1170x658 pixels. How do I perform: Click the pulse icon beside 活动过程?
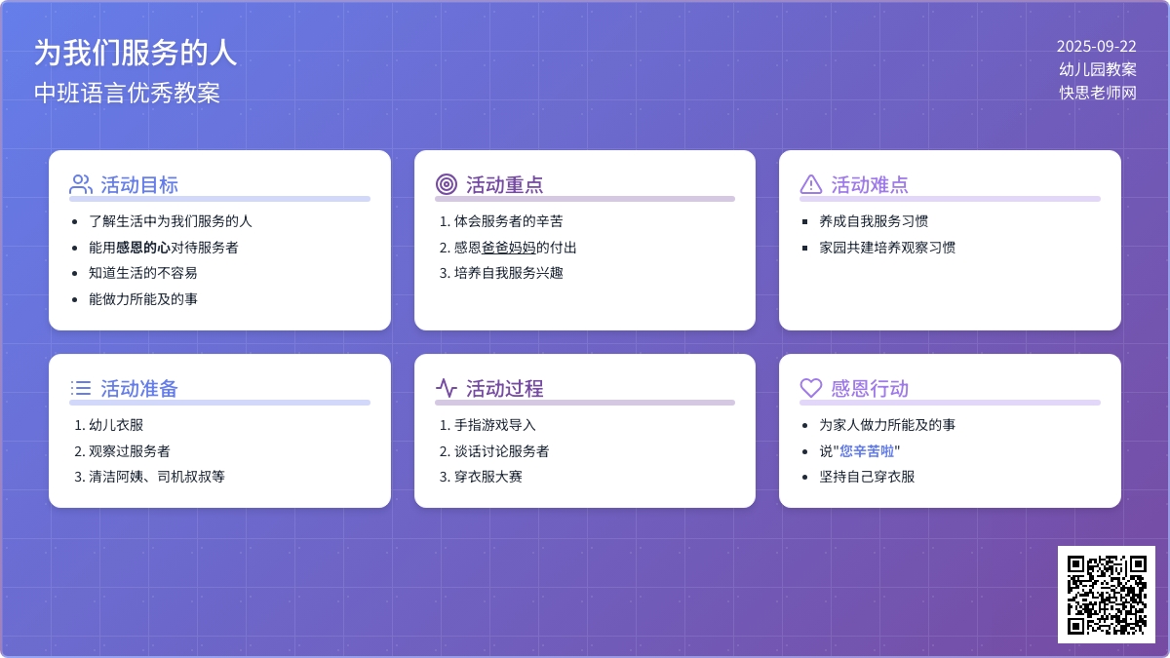(446, 388)
